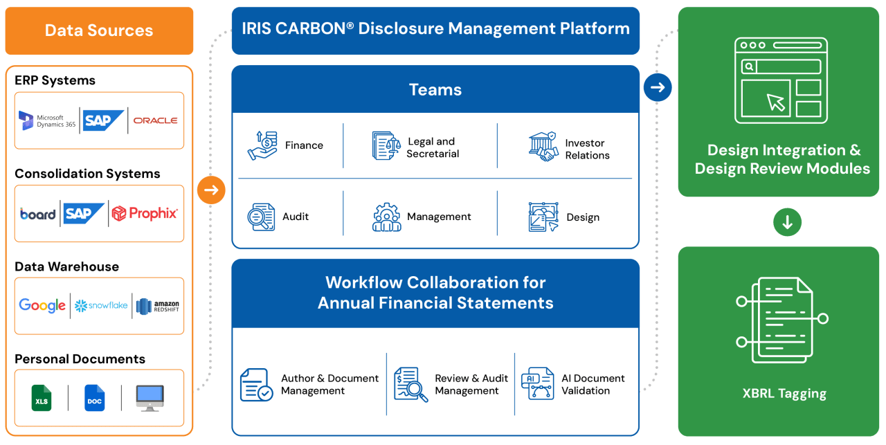Click the browser window design icon

pyautogui.click(x=781, y=81)
